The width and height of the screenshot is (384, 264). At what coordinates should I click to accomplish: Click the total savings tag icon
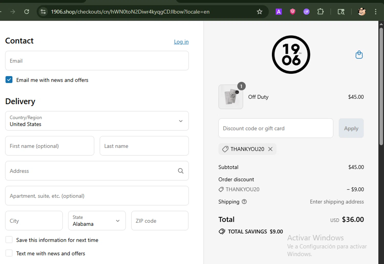coord(222,232)
